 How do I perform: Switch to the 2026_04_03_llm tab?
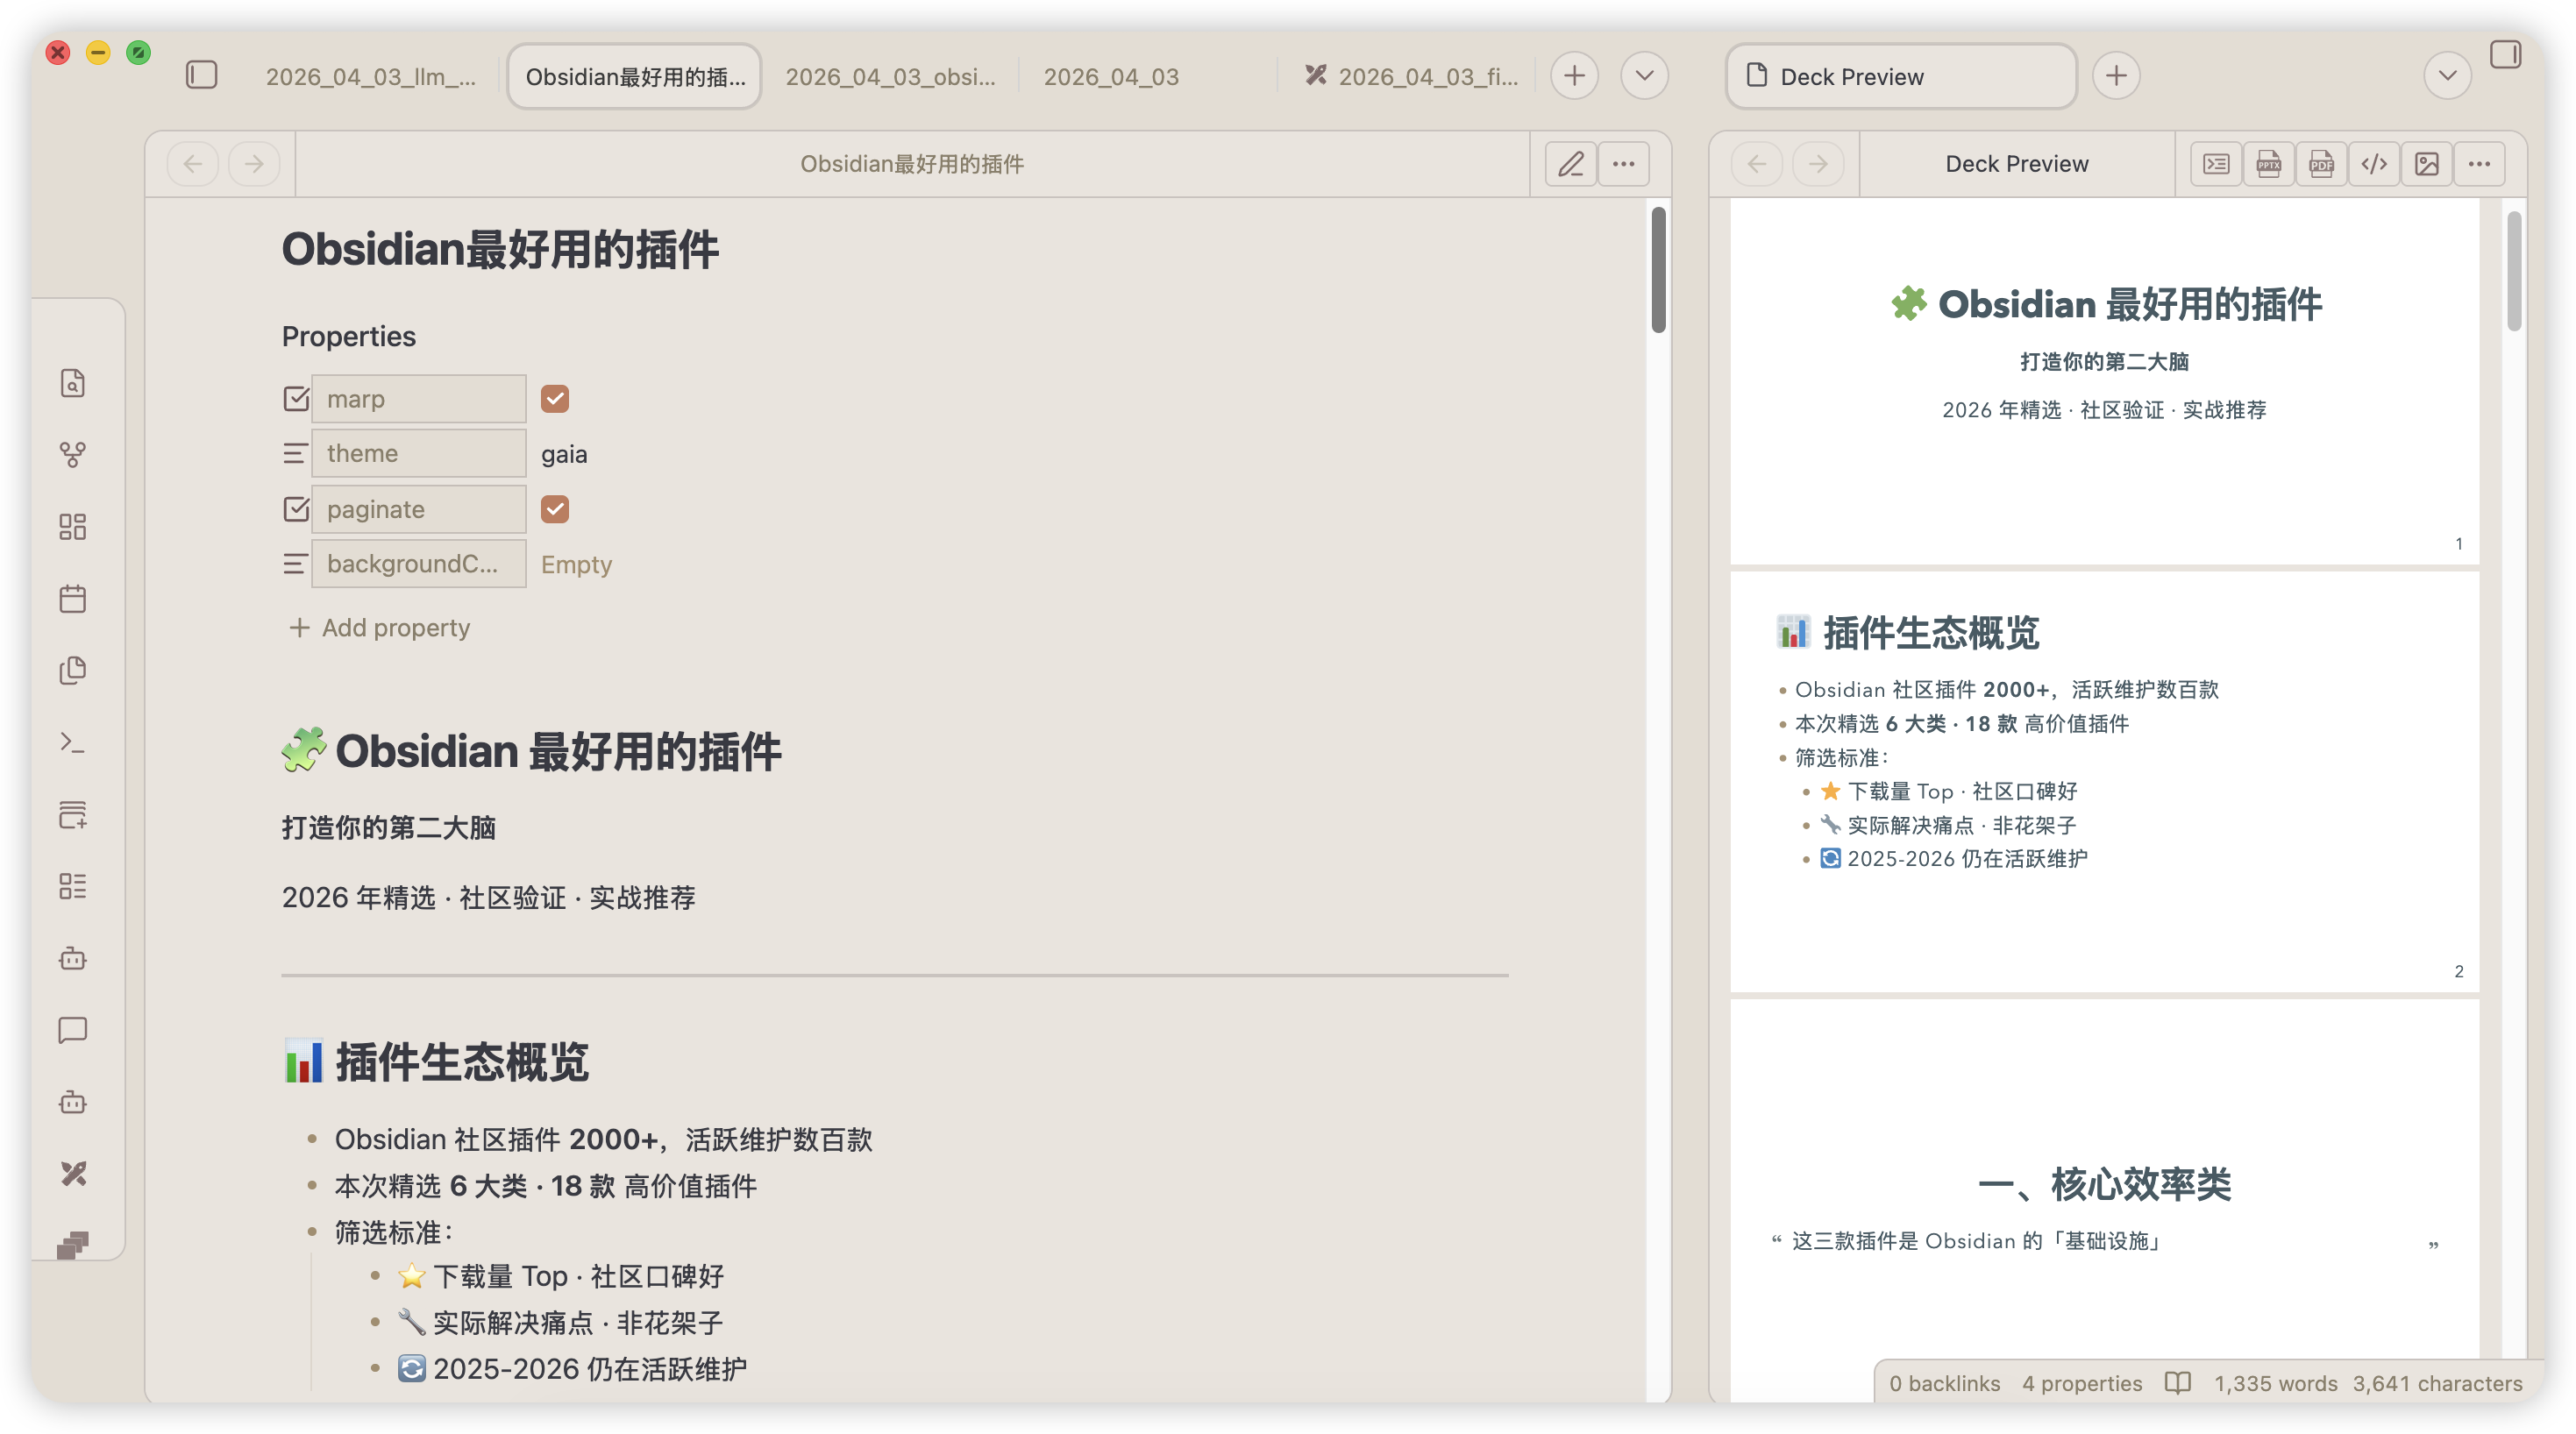tap(370, 77)
